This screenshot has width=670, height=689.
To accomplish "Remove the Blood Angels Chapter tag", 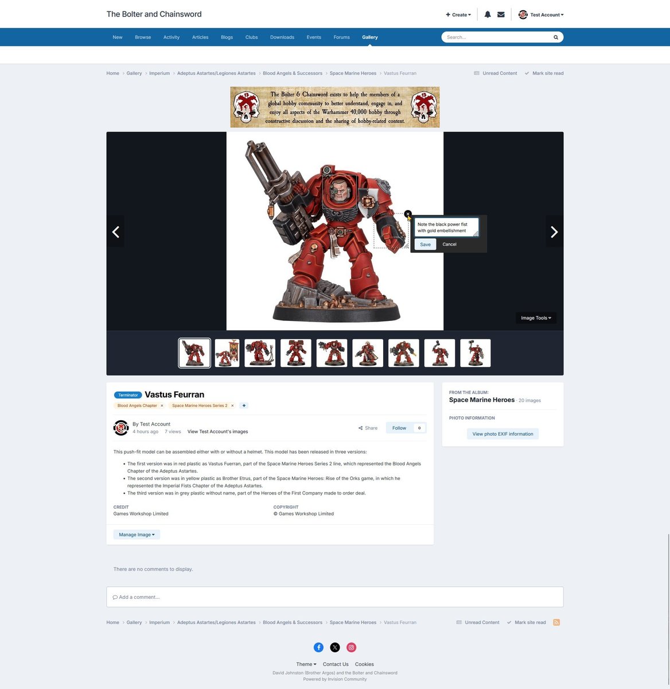I will [162, 405].
